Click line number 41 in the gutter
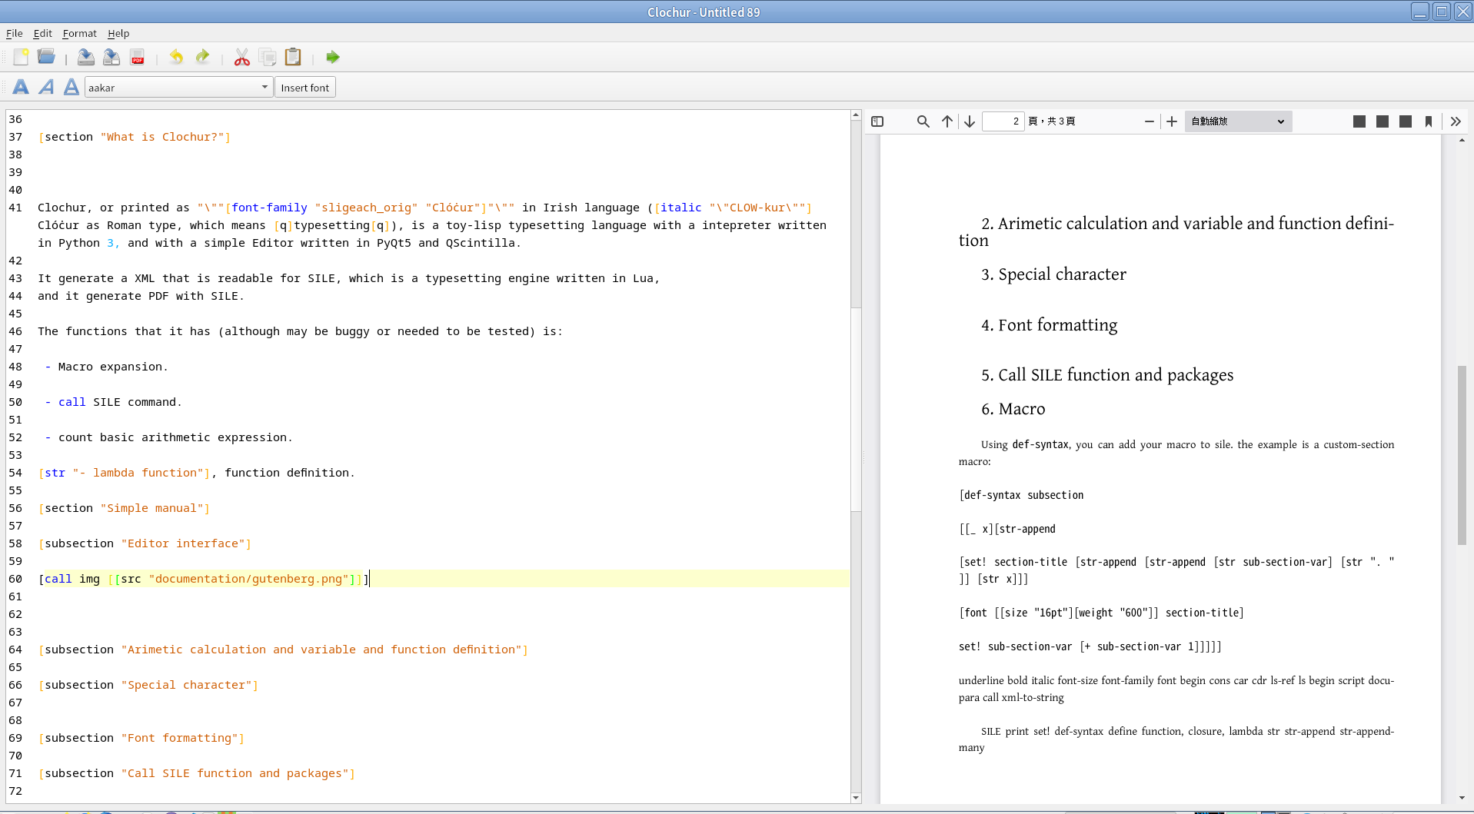 [x=15, y=208]
